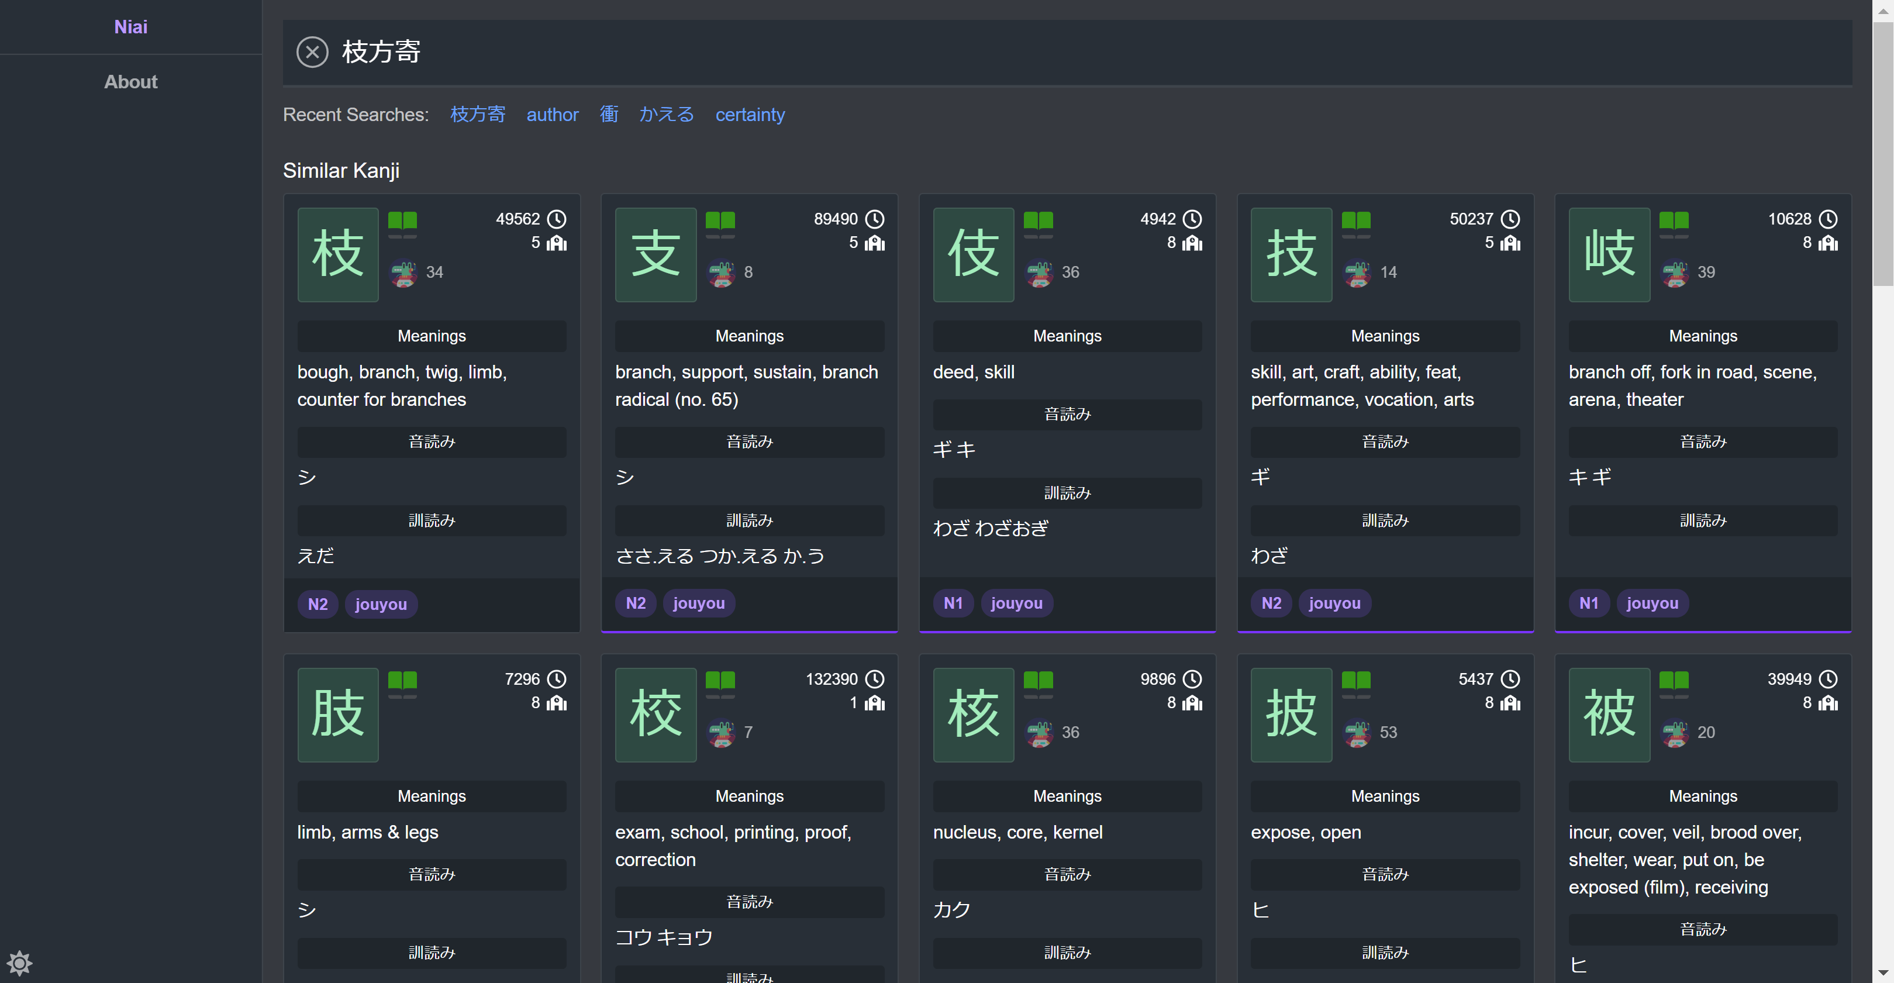Open recent search 'author'
The image size is (1894, 983).
(x=552, y=115)
